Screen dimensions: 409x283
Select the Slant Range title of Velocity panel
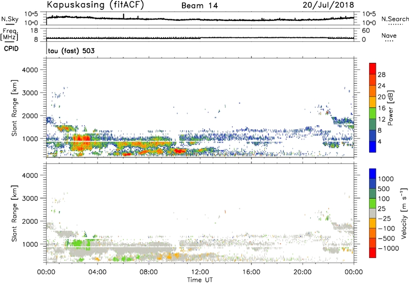coord(14,214)
